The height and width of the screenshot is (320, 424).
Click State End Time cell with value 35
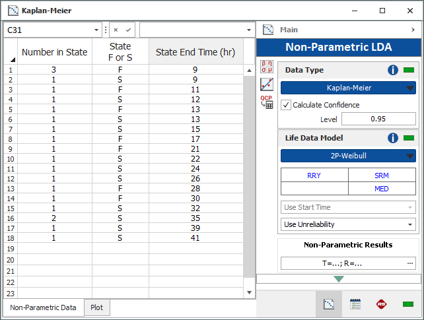point(195,218)
